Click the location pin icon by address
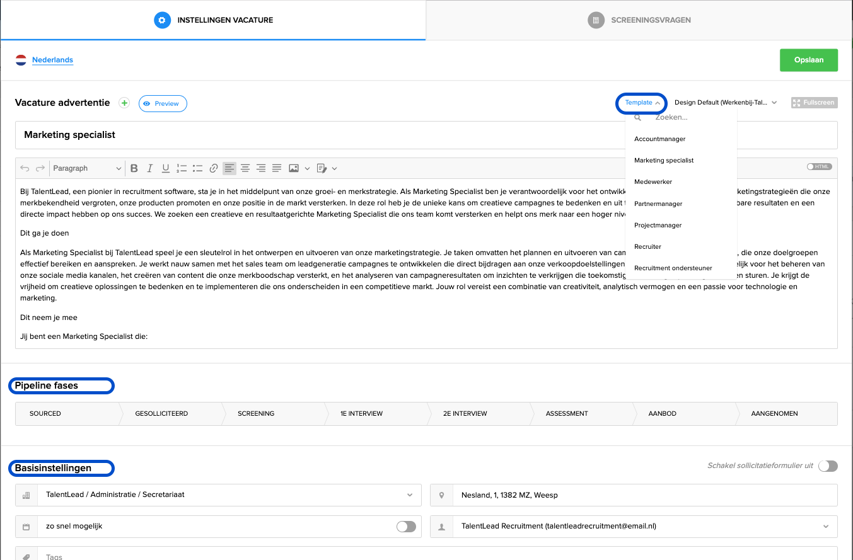Image resolution: width=853 pixels, height=560 pixels. [x=441, y=495]
